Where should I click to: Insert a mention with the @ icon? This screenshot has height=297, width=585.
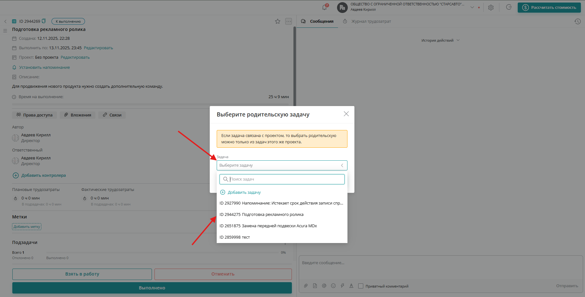(x=324, y=286)
